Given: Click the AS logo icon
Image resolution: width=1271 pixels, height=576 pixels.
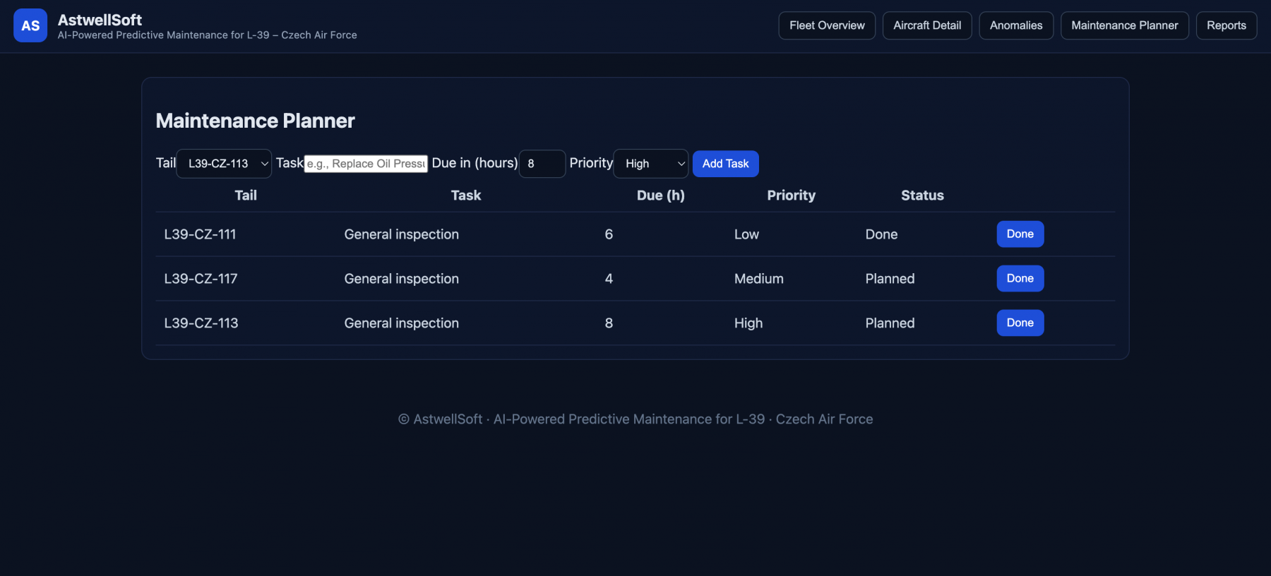Looking at the screenshot, I should [x=30, y=25].
